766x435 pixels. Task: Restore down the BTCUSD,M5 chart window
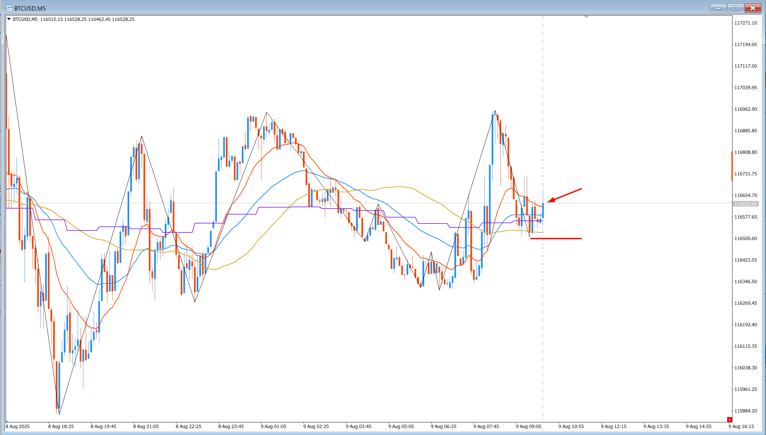735,8
